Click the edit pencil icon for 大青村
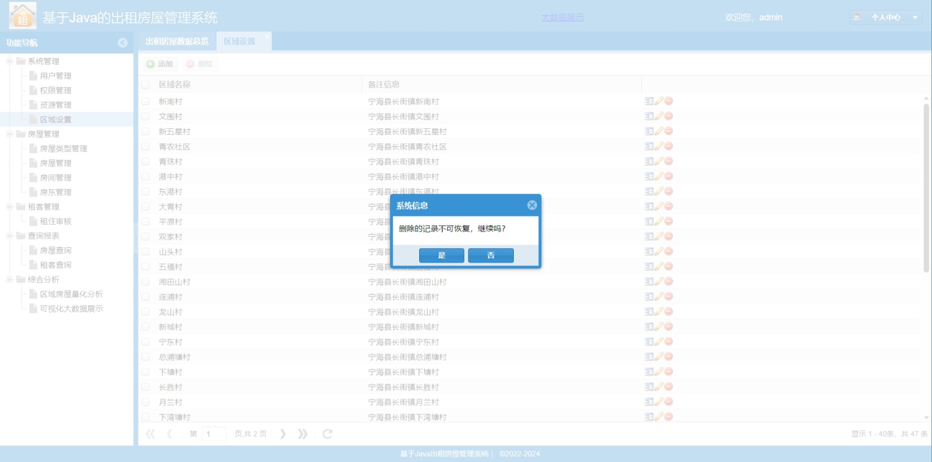This screenshot has width=932, height=462. tap(659, 206)
